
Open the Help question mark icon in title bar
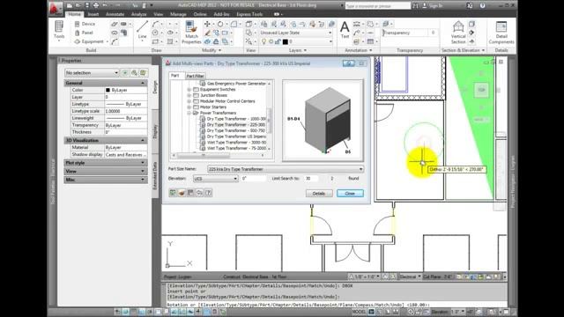point(483,5)
